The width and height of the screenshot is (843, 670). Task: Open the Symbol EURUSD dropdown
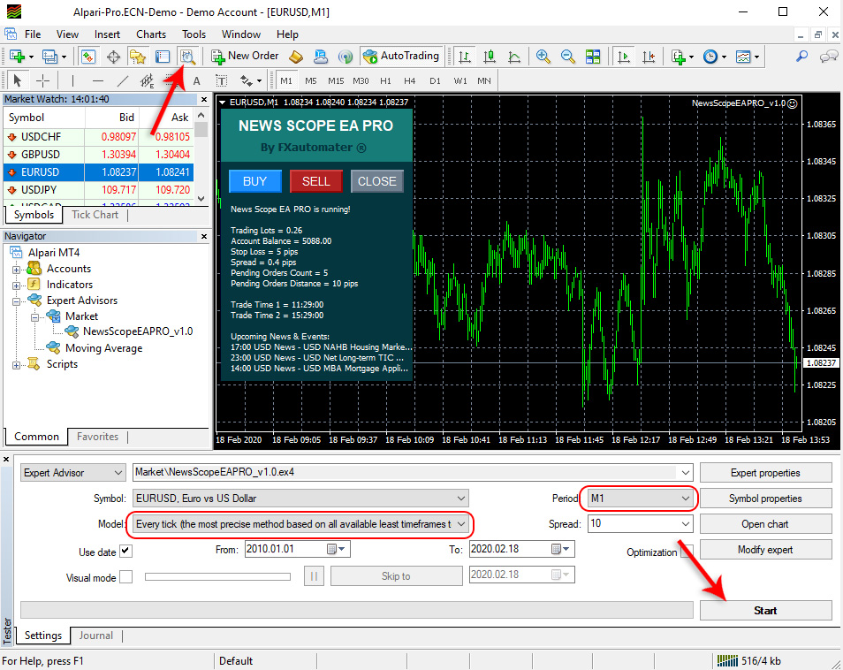tap(300, 499)
